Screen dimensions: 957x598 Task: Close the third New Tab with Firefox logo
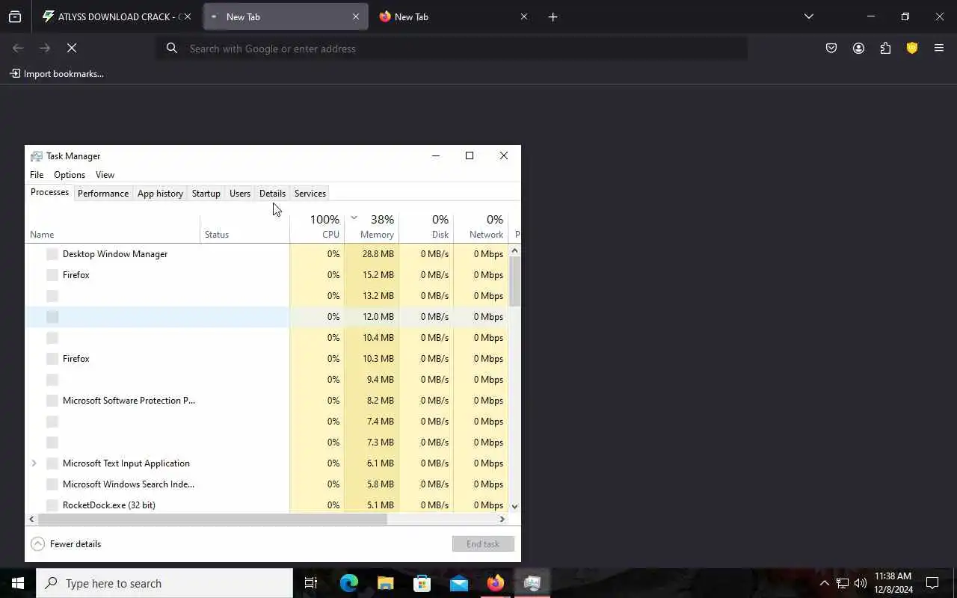[x=523, y=16]
